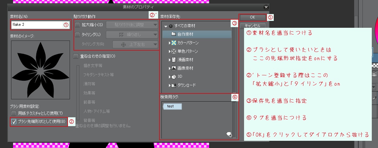
Task: Uncheck ブラシ先端形状として使用 checkbox
Action: pyautogui.click(x=14, y=122)
